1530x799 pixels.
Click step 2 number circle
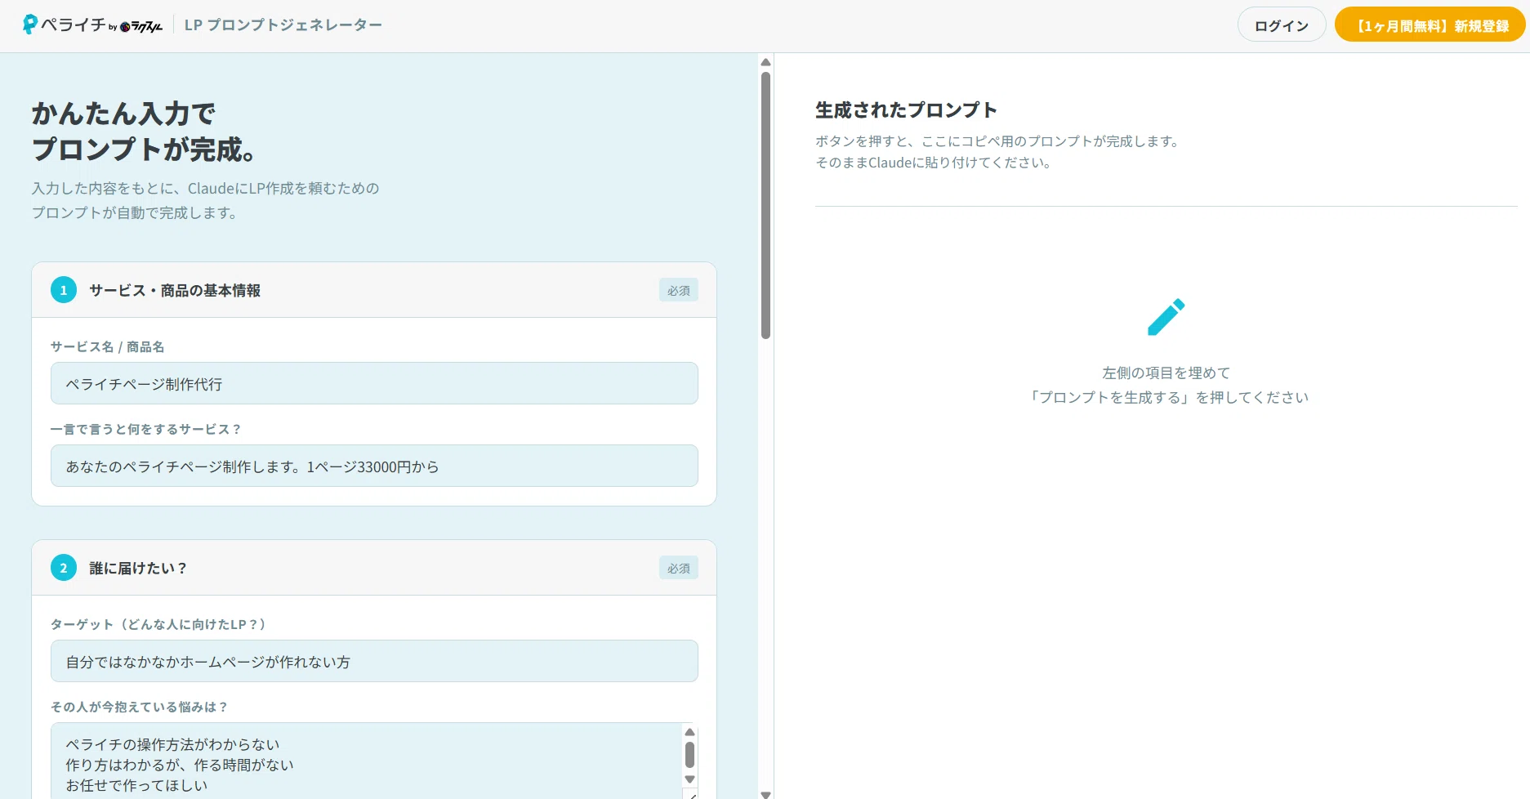click(64, 568)
